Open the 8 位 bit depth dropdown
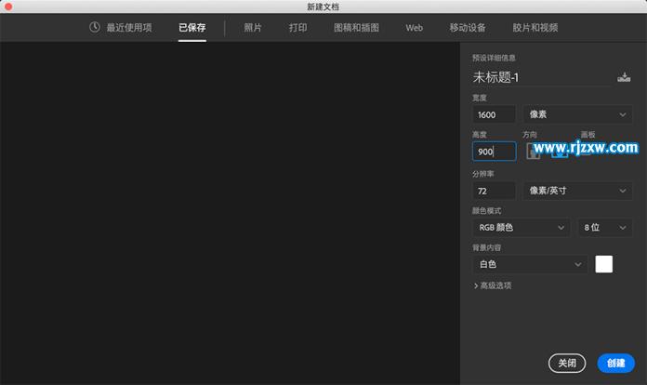 tap(605, 227)
